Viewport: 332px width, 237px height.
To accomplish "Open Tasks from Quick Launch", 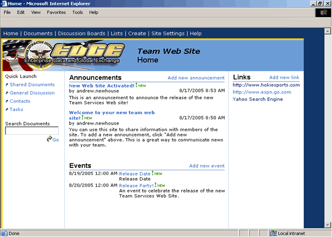I will click(x=16, y=109).
